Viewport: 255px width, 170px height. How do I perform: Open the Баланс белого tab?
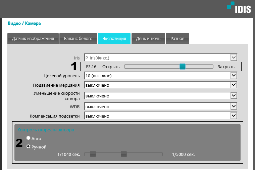78,39
